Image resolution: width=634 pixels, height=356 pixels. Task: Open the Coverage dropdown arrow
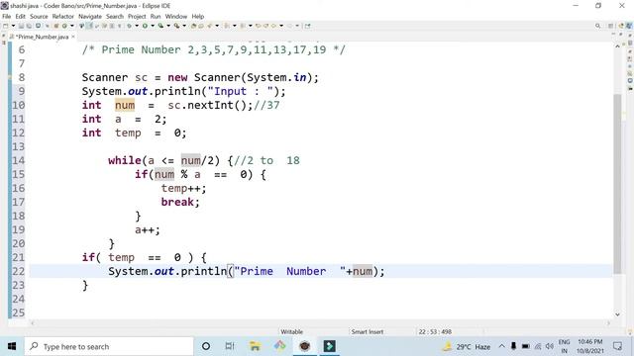pos(168,26)
